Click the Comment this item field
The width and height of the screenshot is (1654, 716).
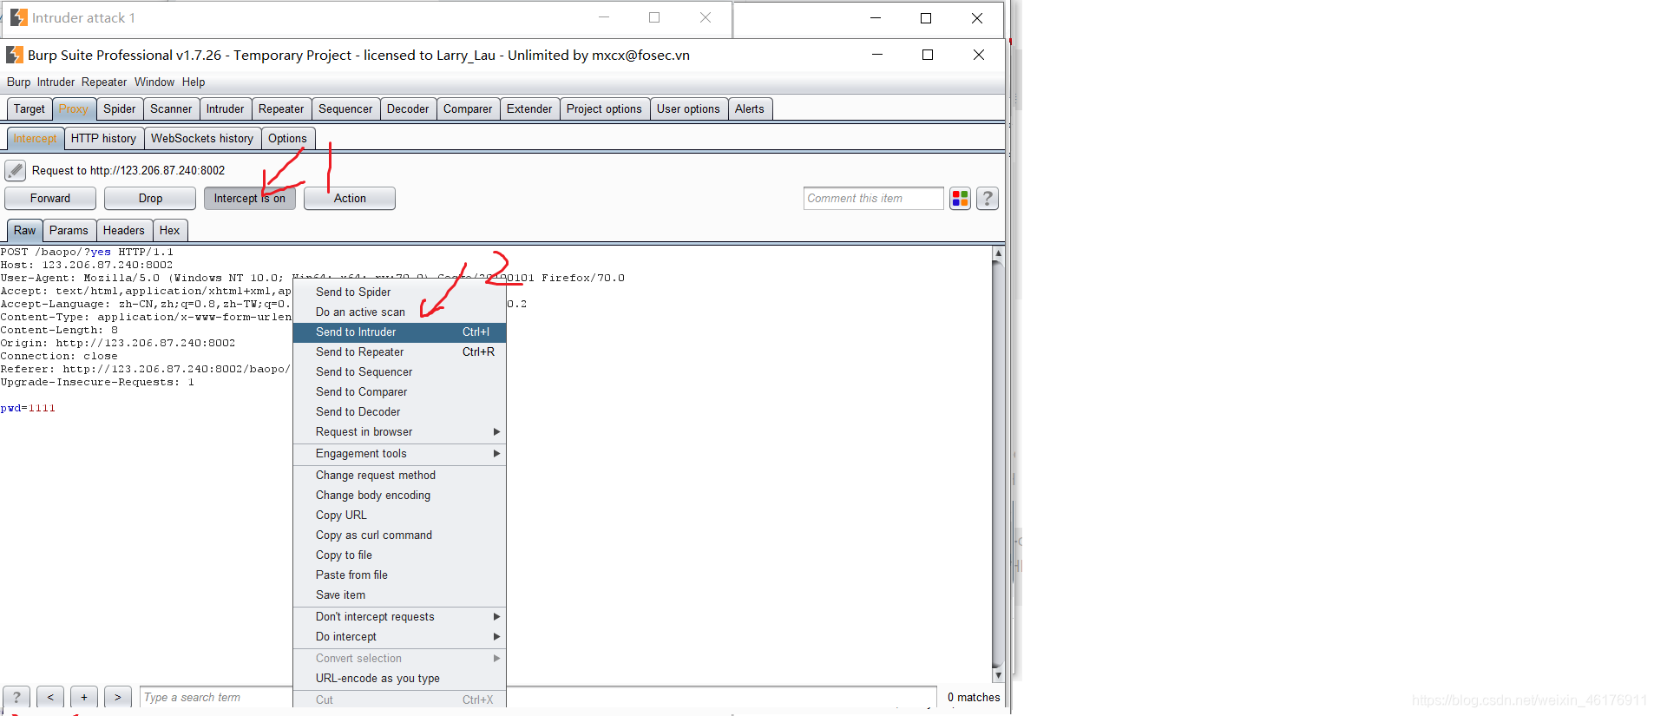click(x=873, y=199)
